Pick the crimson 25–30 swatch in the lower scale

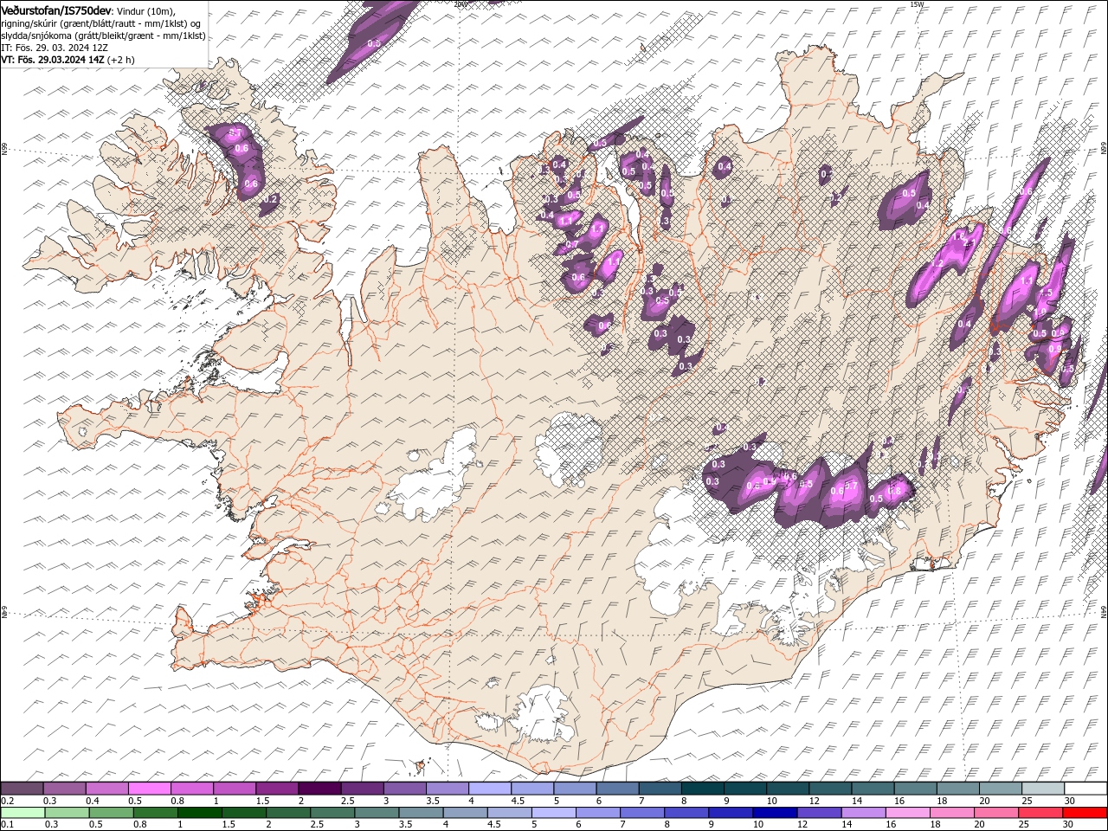click(x=1040, y=813)
